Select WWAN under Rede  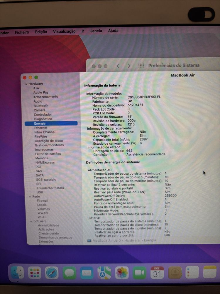pyautogui.click(x=43, y=213)
